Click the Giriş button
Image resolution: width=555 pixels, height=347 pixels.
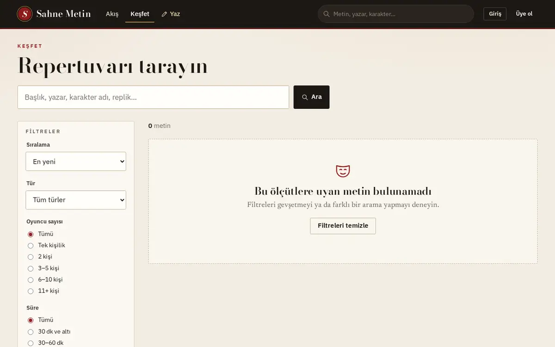coord(495,14)
